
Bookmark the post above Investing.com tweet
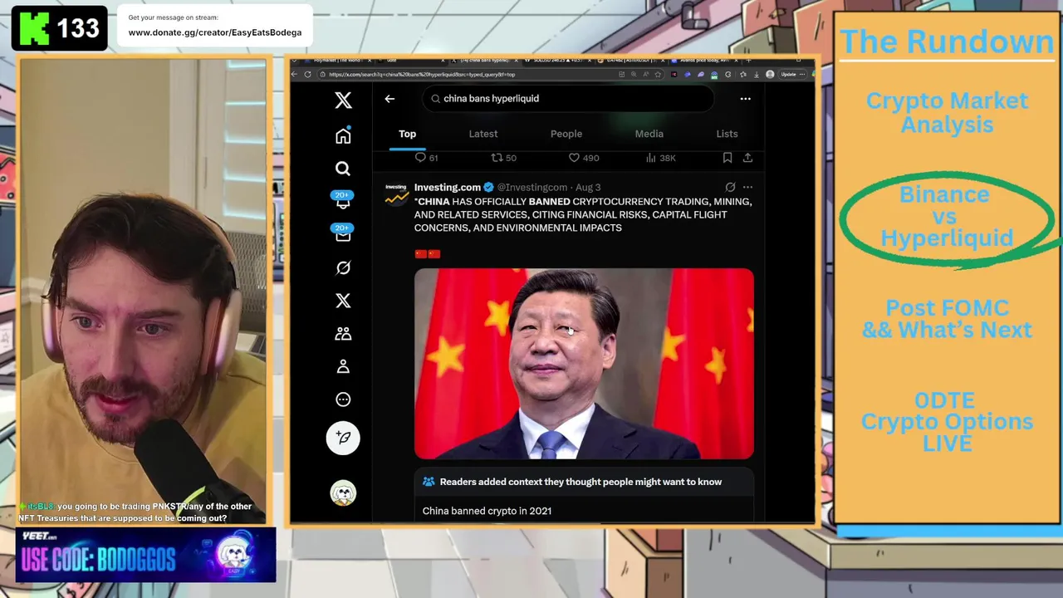[x=727, y=158]
